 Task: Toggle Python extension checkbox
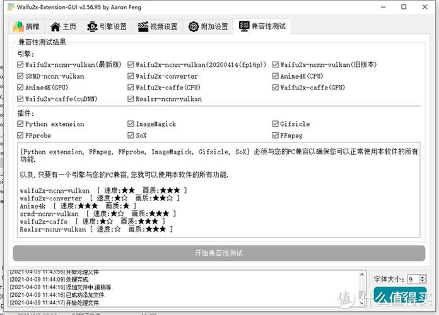click(20, 124)
